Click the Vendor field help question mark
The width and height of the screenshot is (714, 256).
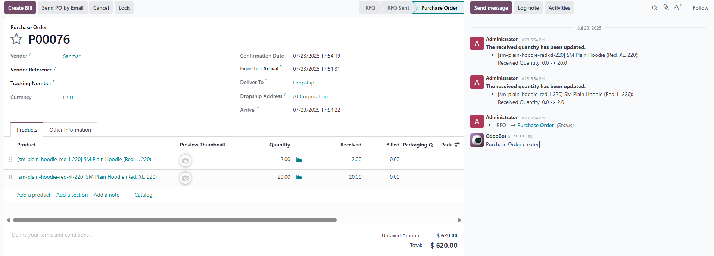pos(30,54)
